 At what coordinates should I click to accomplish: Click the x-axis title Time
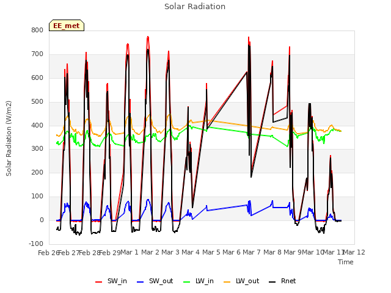point(346,262)
